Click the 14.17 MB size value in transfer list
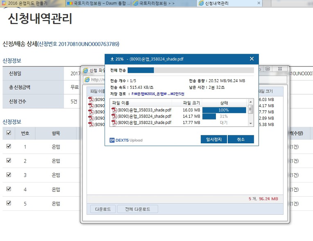 point(191,116)
